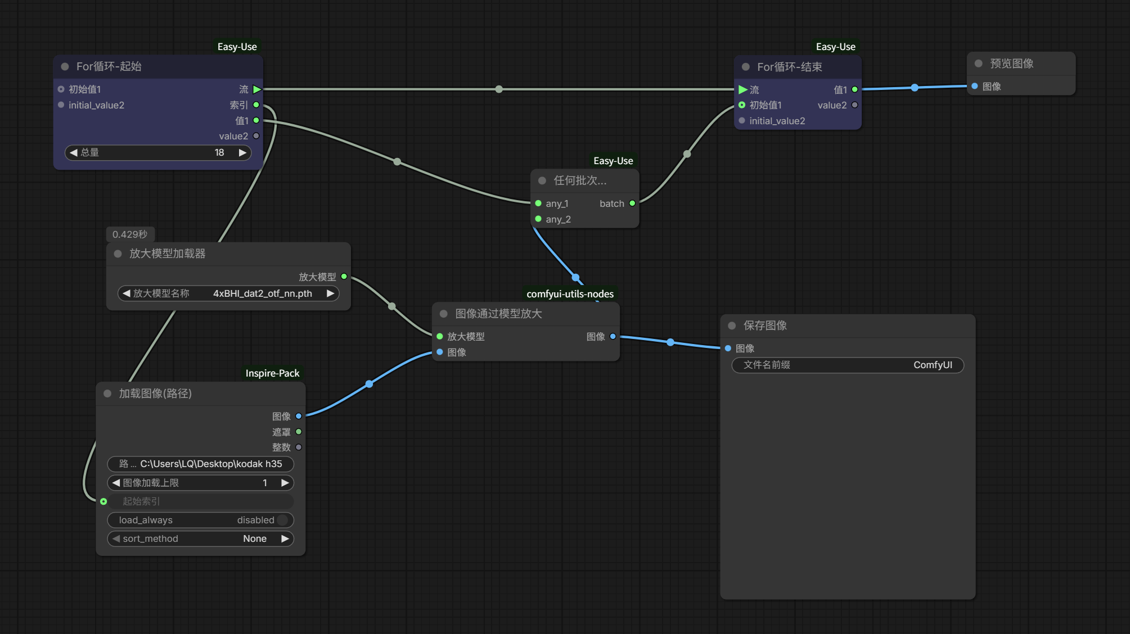Collapse the 预览图像 node via its dot
This screenshot has width=1130, height=634.
tap(979, 64)
